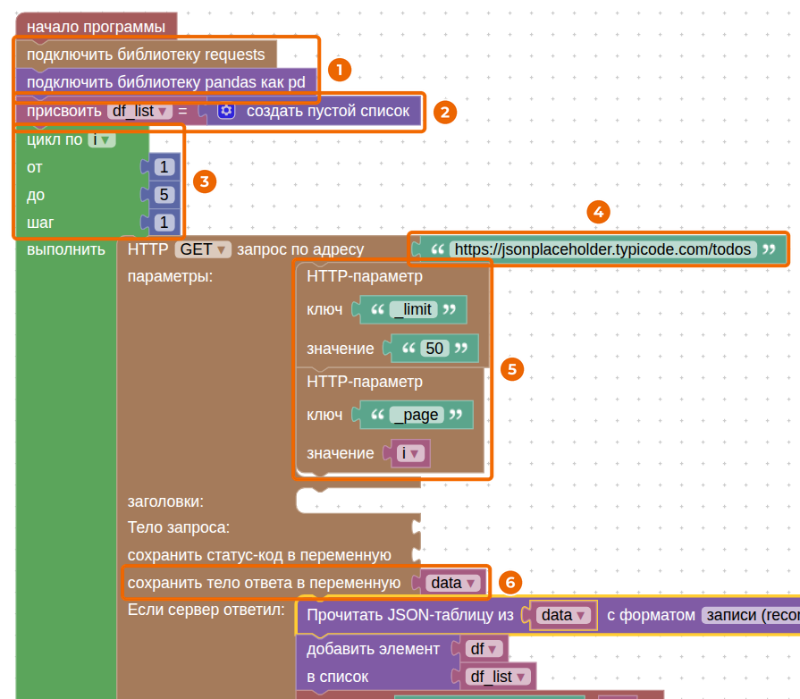The width and height of the screenshot is (800, 699).
Task: Select the "запрос по адресу" label
Action: tap(300, 249)
